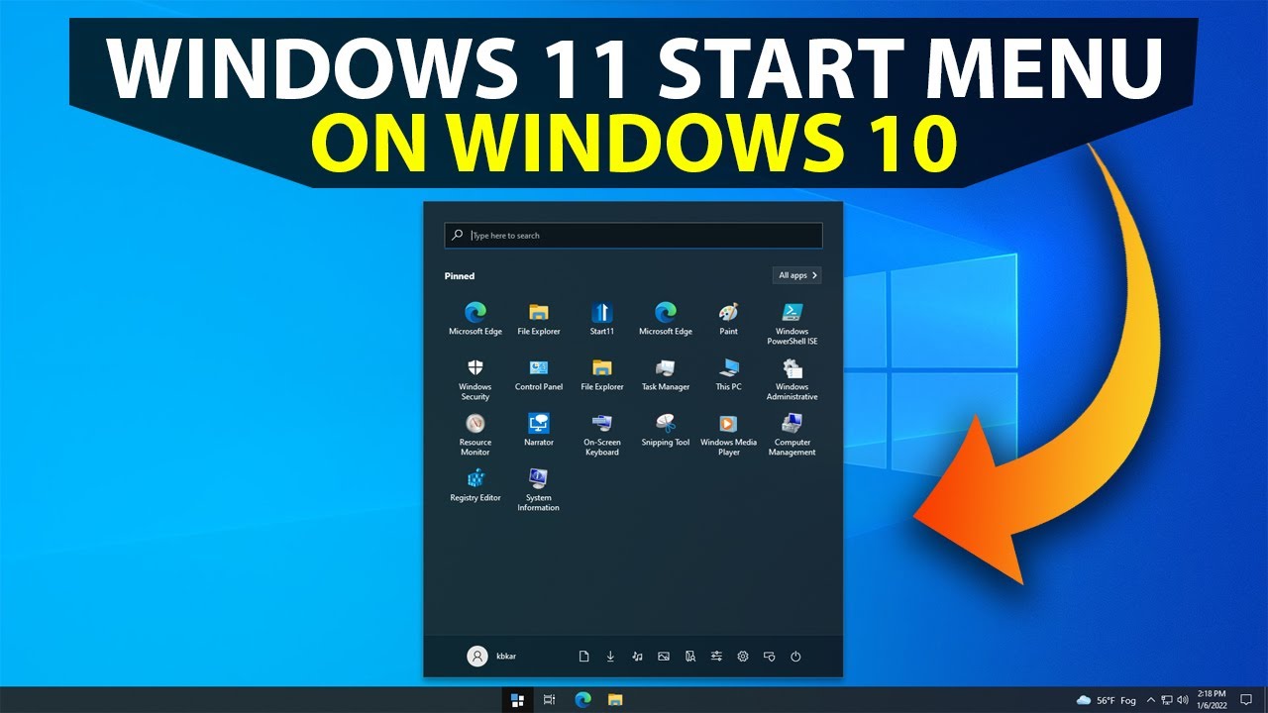Open Windows Media Player
1268x713 pixels.
click(x=728, y=435)
